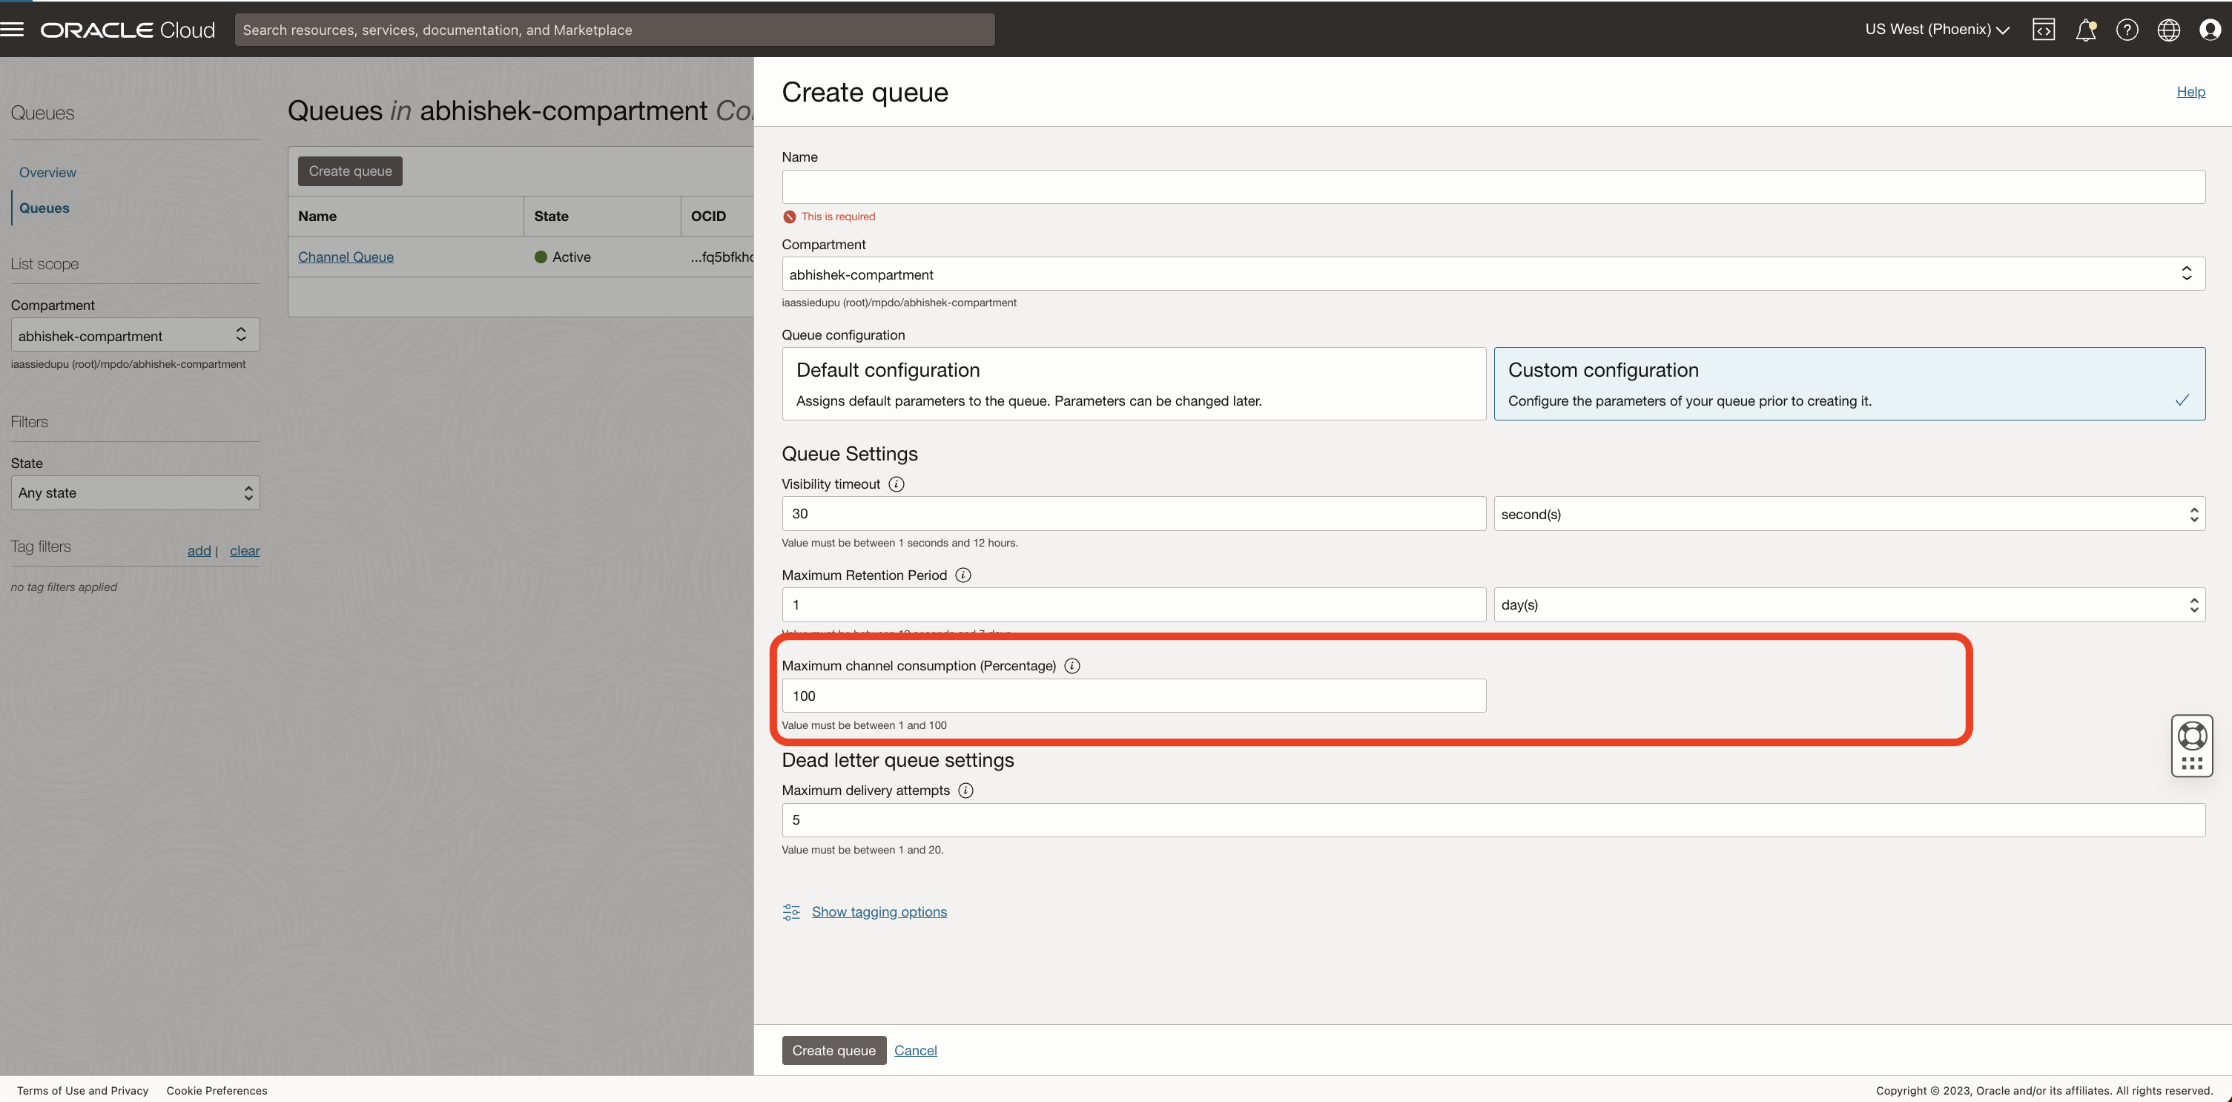Image resolution: width=2232 pixels, height=1102 pixels.
Task: Open the Any state filter dropdown
Action: click(x=134, y=492)
